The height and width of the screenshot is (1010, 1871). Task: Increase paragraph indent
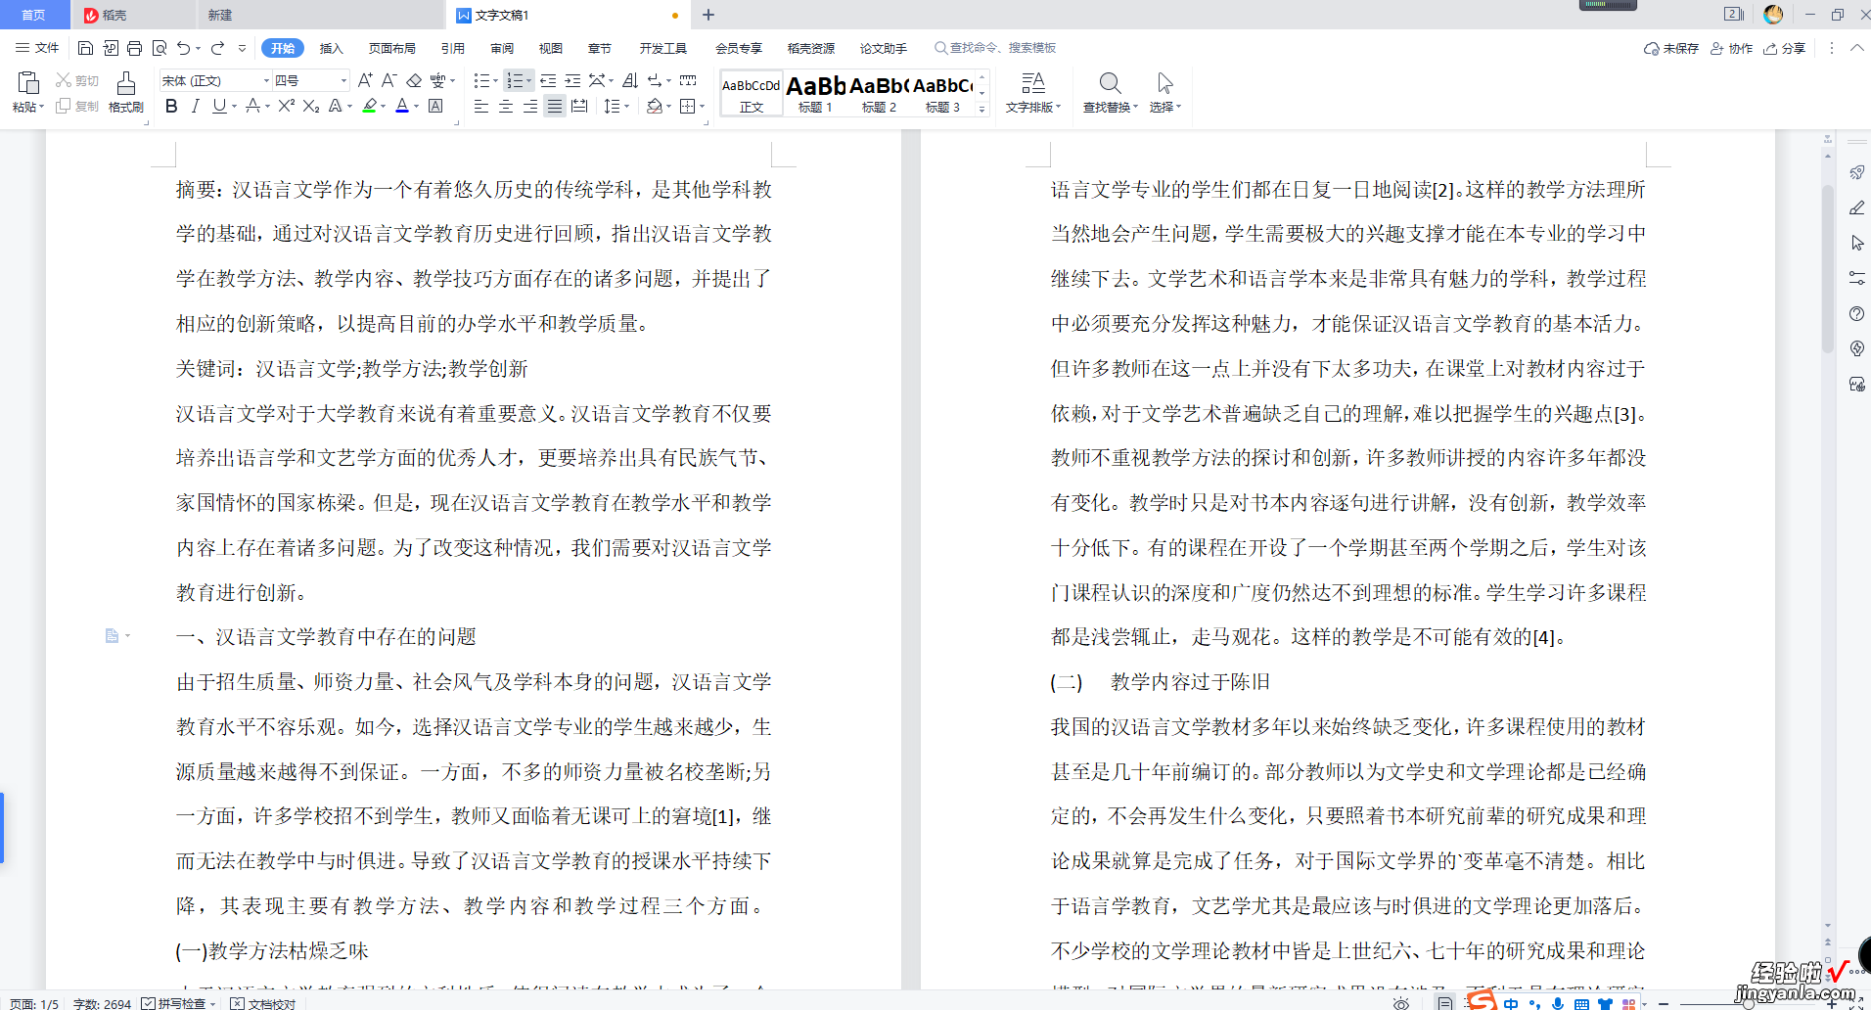tap(572, 80)
